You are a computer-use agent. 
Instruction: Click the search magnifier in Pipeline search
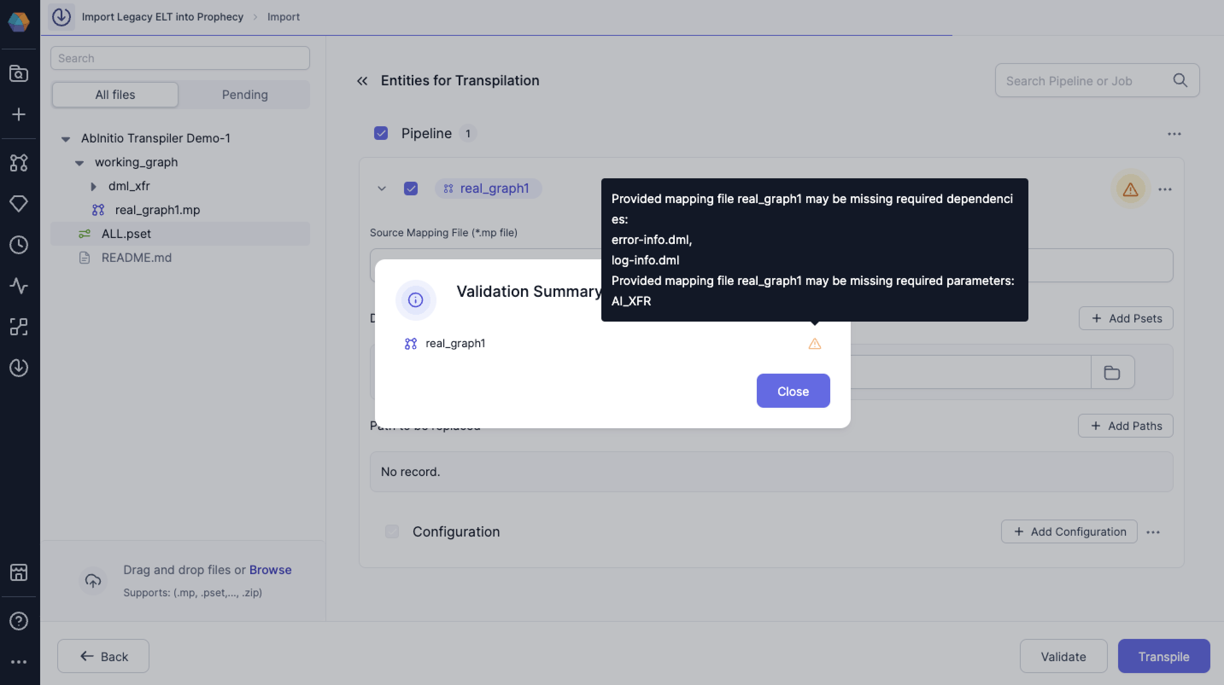1180,80
